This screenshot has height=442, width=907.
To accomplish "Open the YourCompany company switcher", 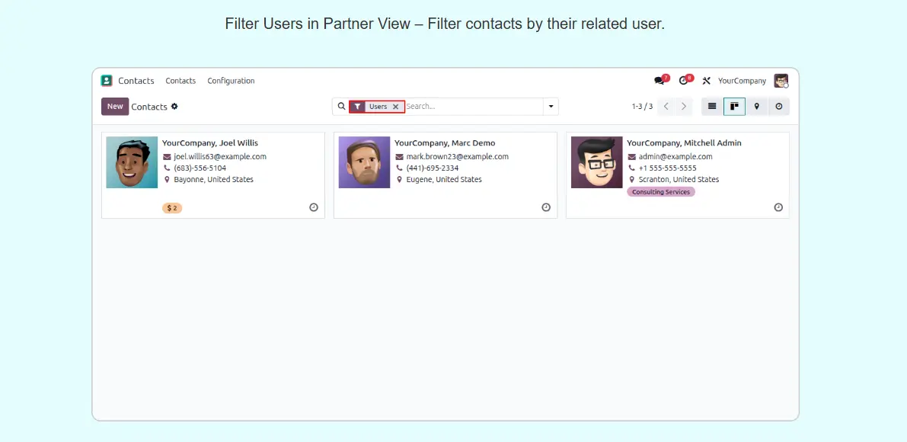I will pyautogui.click(x=742, y=81).
